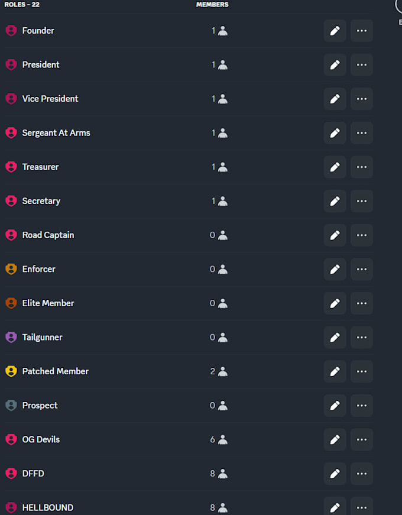Show more options for Enforcer role
The image size is (402, 515).
tap(362, 269)
